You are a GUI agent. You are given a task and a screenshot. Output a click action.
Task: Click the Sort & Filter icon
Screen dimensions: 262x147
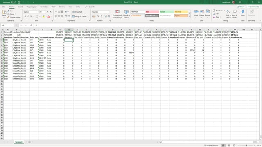(x=228, y=14)
